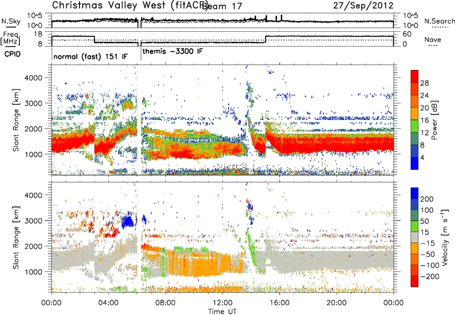
Task: Click the '60' tick on the Nave axis
Action: (407, 34)
